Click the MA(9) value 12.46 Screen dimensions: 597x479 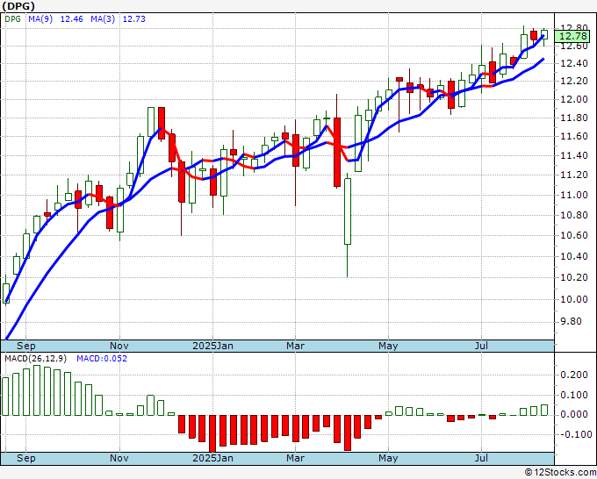pos(72,19)
